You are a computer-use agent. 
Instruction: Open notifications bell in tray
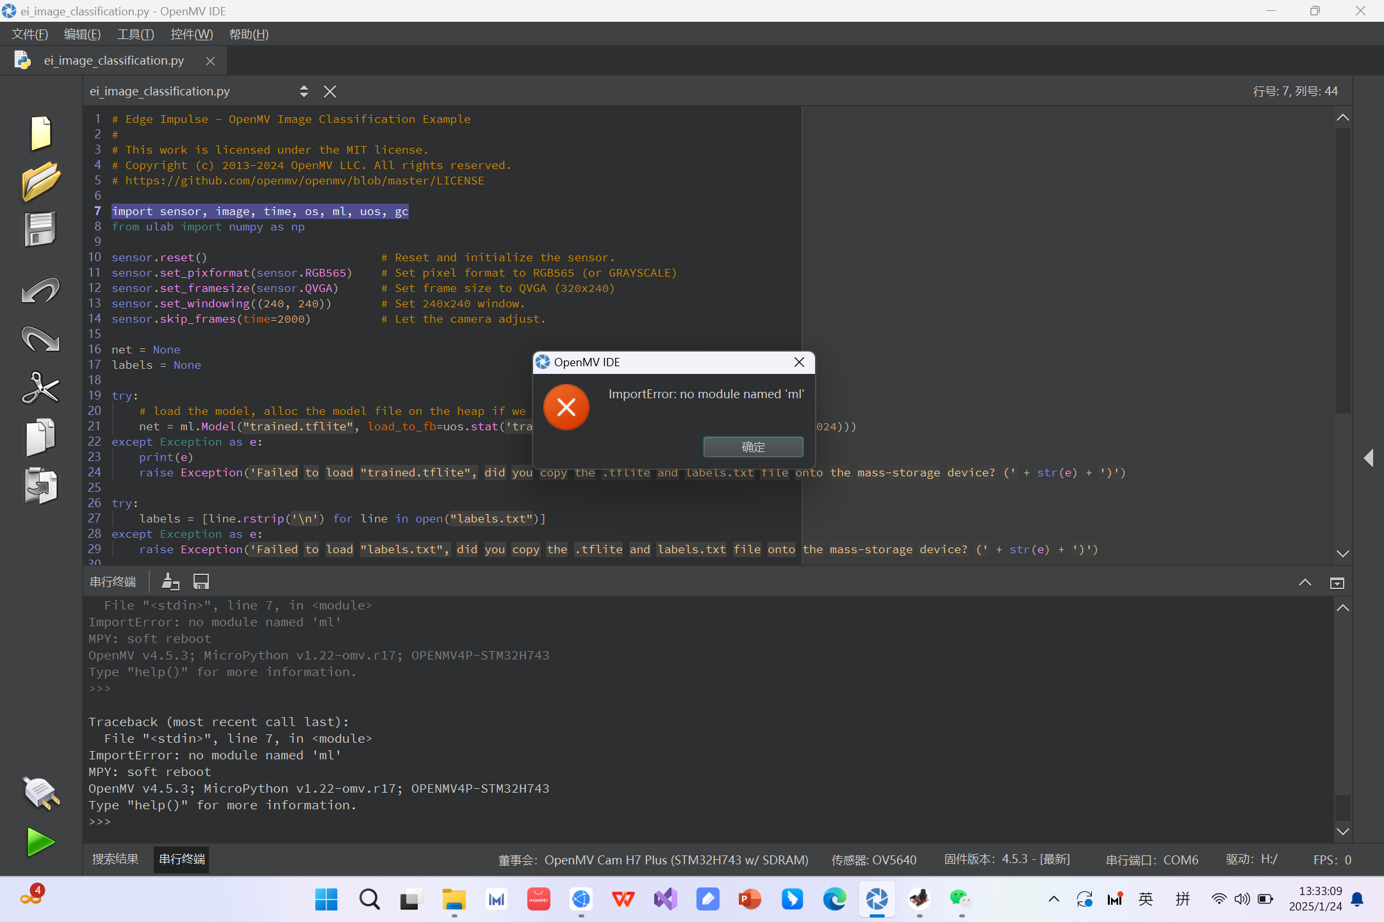1357,900
